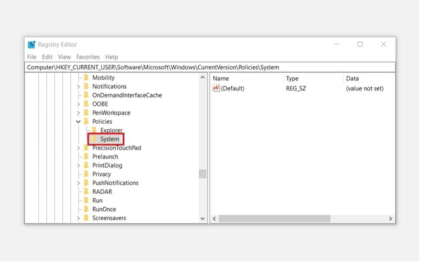Click the PushNotifications folder icon
The image size is (421, 262).
tap(86, 183)
